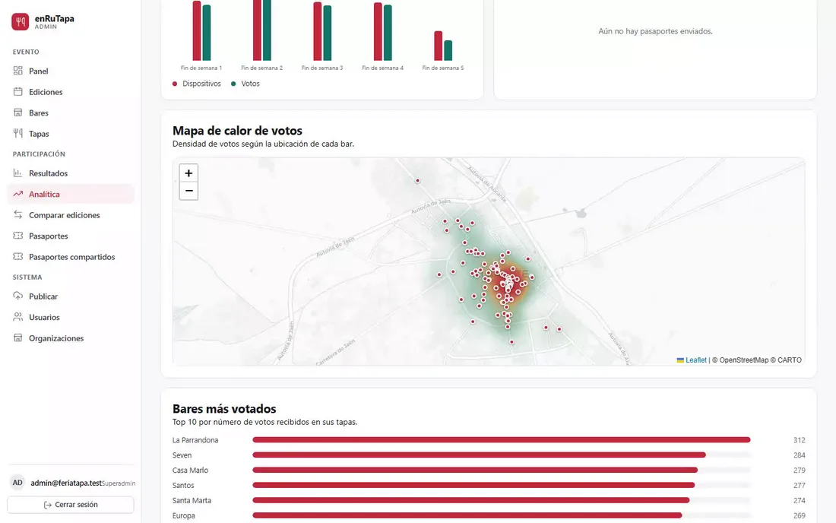
Task: Open the Panel menu item
Action: click(71, 71)
